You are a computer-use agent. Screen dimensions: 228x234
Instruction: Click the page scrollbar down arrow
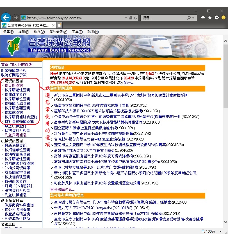coord(225,222)
